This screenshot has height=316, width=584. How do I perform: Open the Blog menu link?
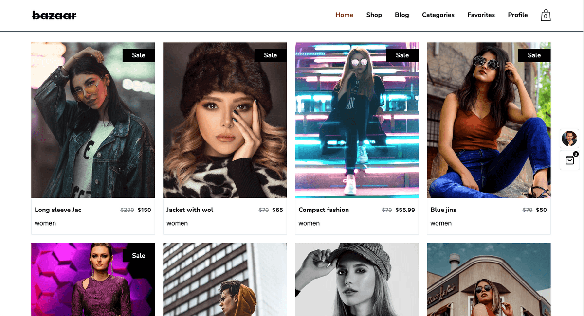pyautogui.click(x=401, y=15)
